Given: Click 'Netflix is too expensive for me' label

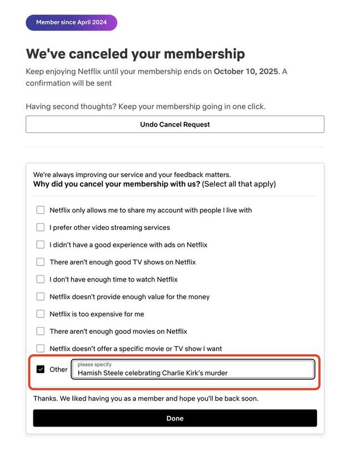Looking at the screenshot, I should (x=97, y=314).
